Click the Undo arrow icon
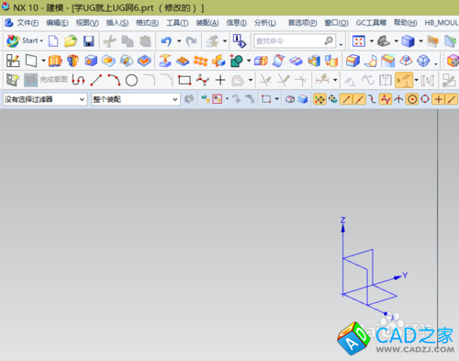The image size is (459, 361). click(166, 41)
